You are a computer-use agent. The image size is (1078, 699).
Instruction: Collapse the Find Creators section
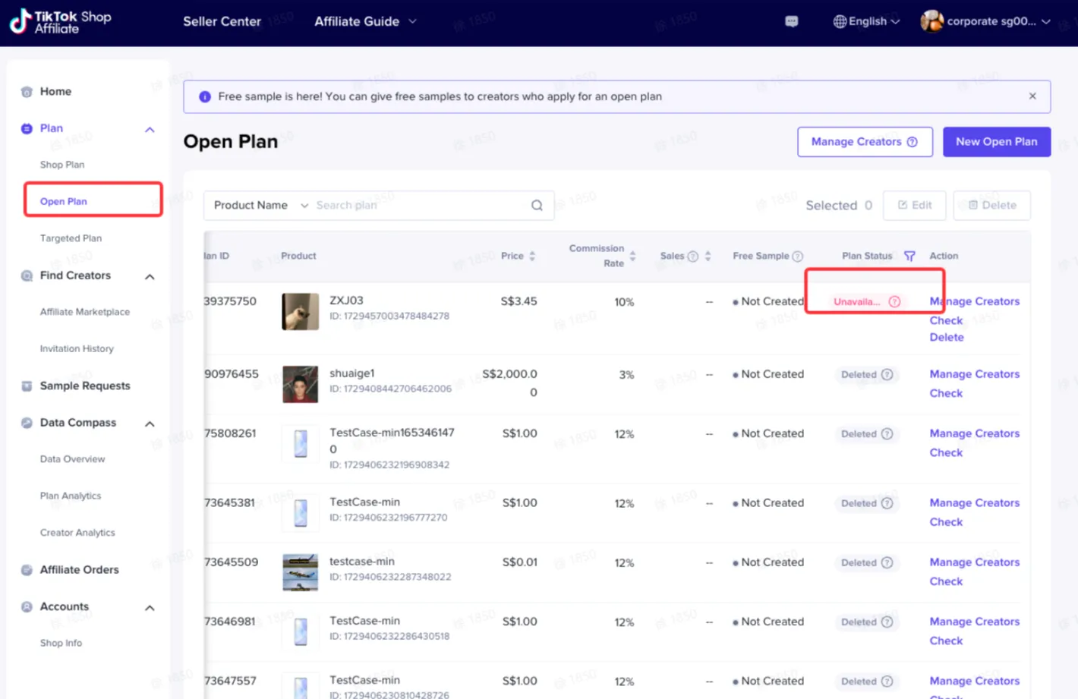tap(150, 277)
